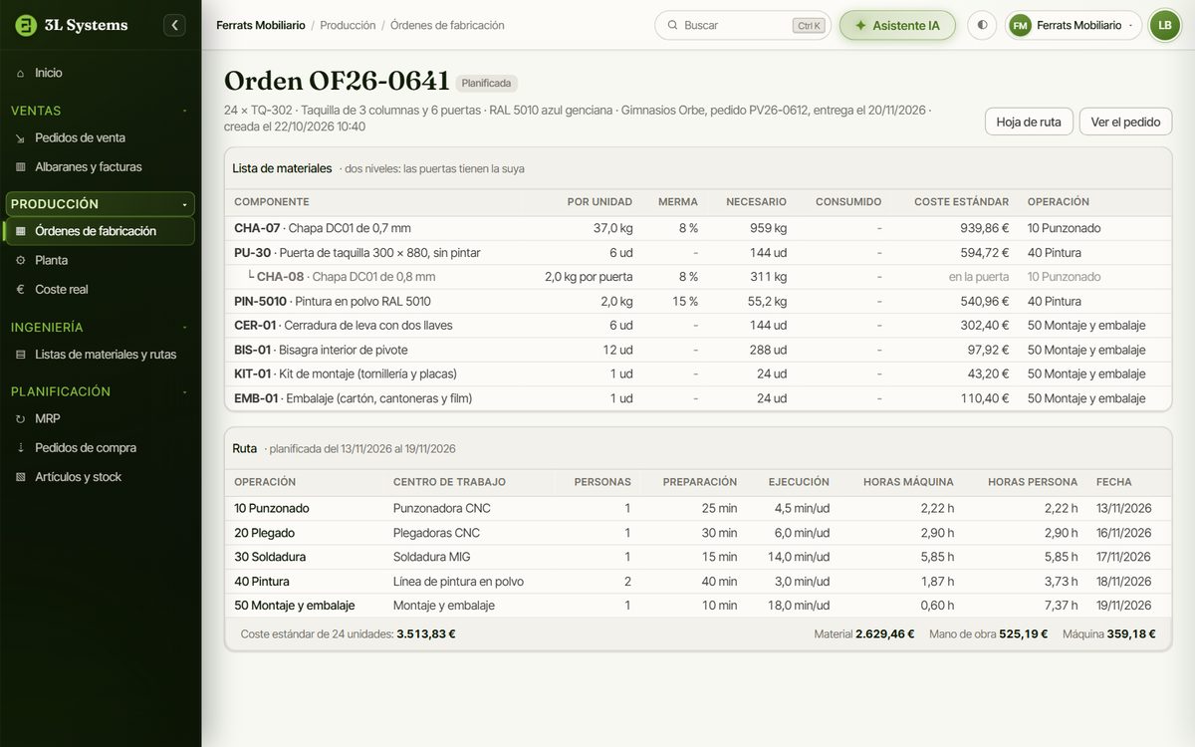Viewport: 1195px width, 747px height.
Task: Click the 10 Punzonado route operation
Action: coord(272,508)
